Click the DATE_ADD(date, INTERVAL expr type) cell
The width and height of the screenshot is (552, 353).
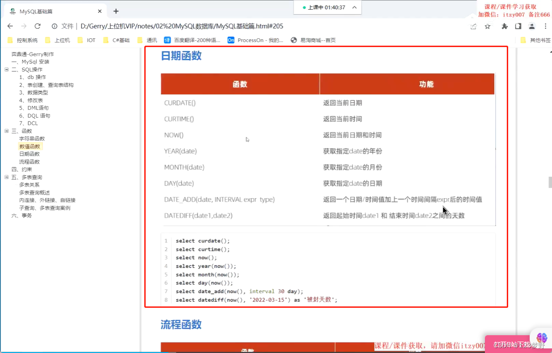219,200
